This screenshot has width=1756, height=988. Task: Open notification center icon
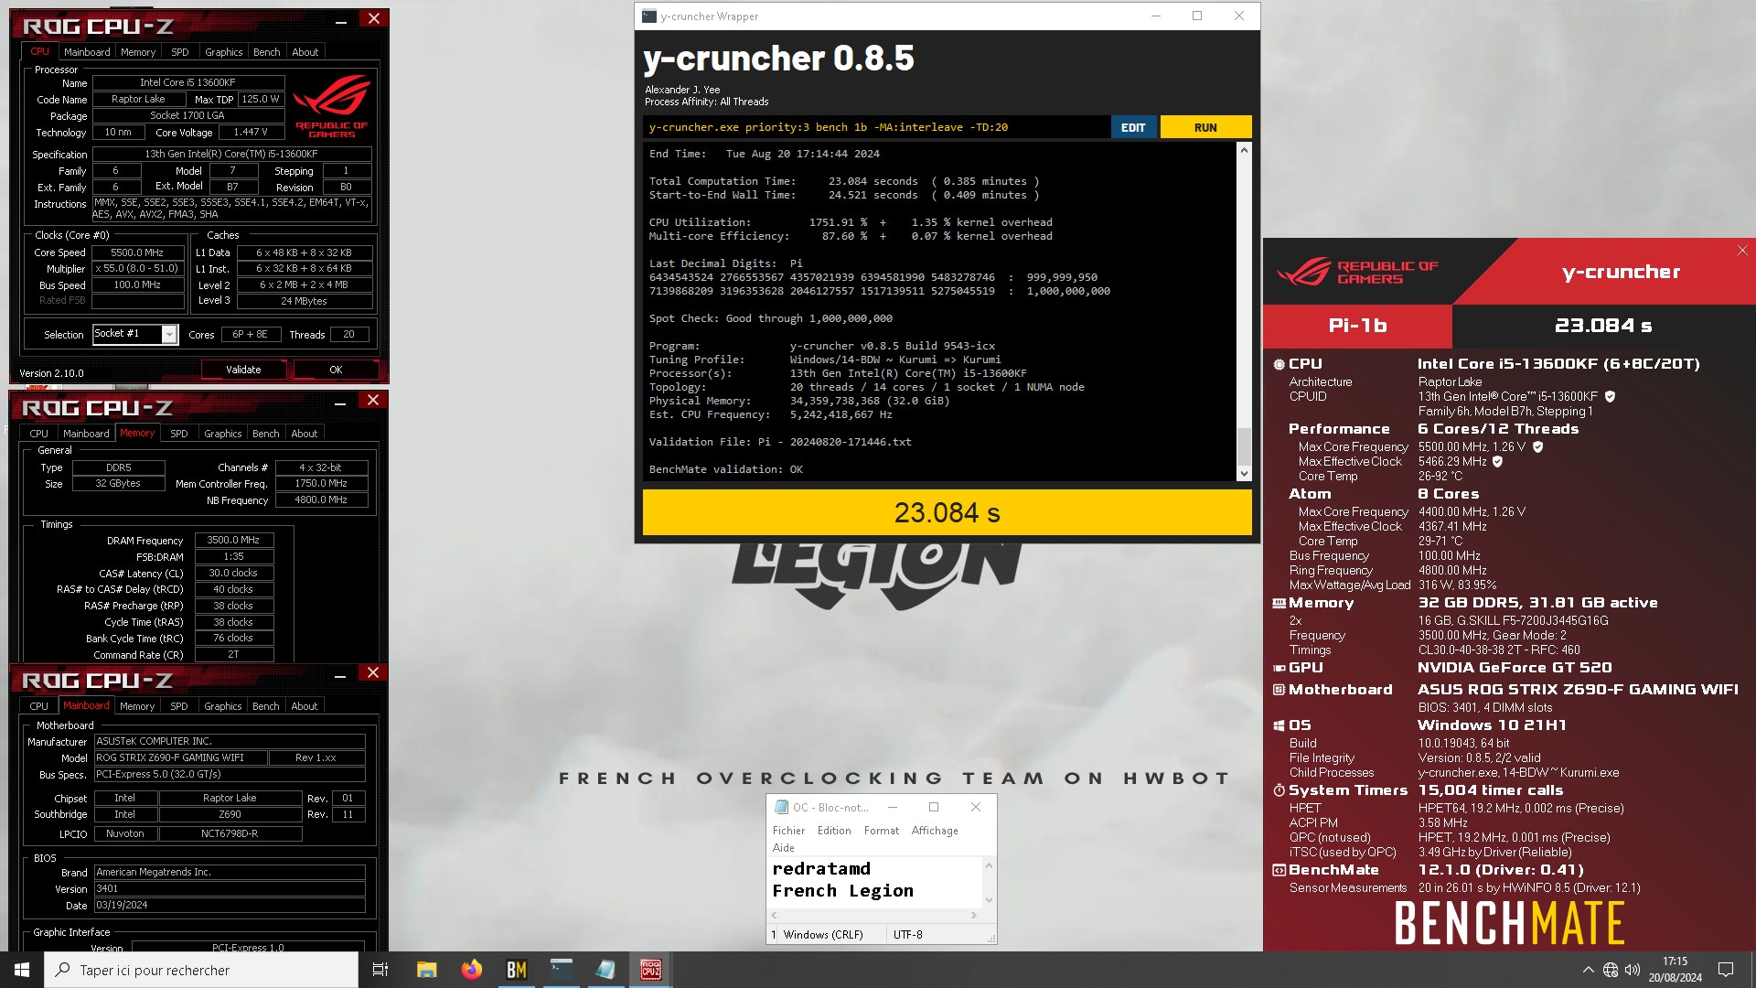[1726, 970]
